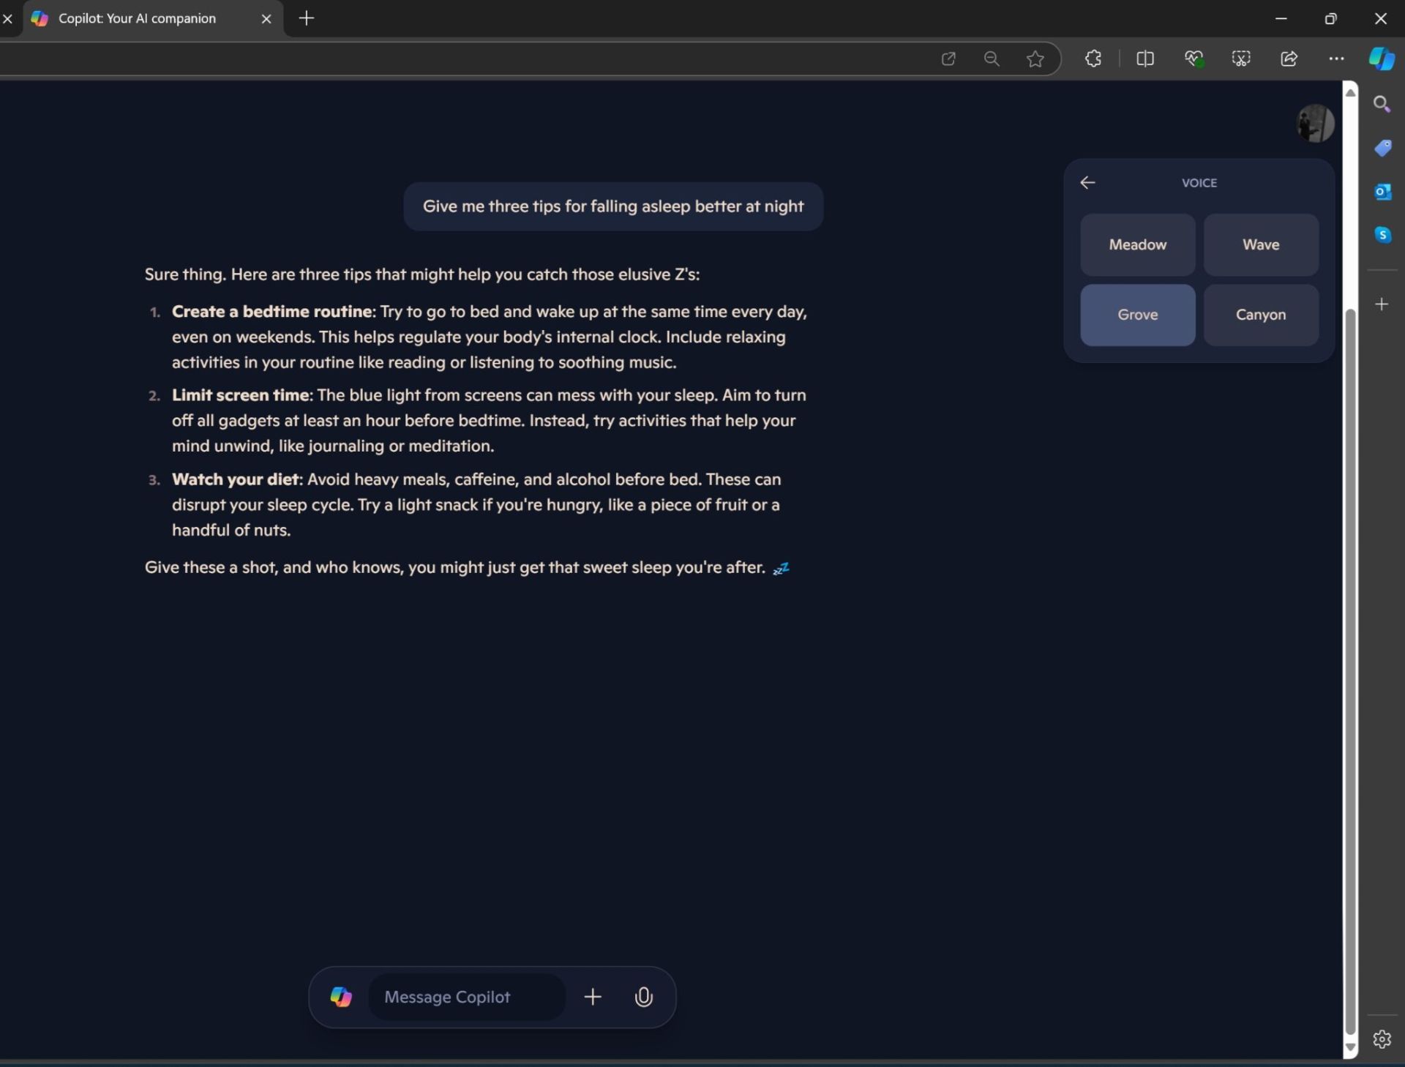Click the share page icon

[1287, 59]
